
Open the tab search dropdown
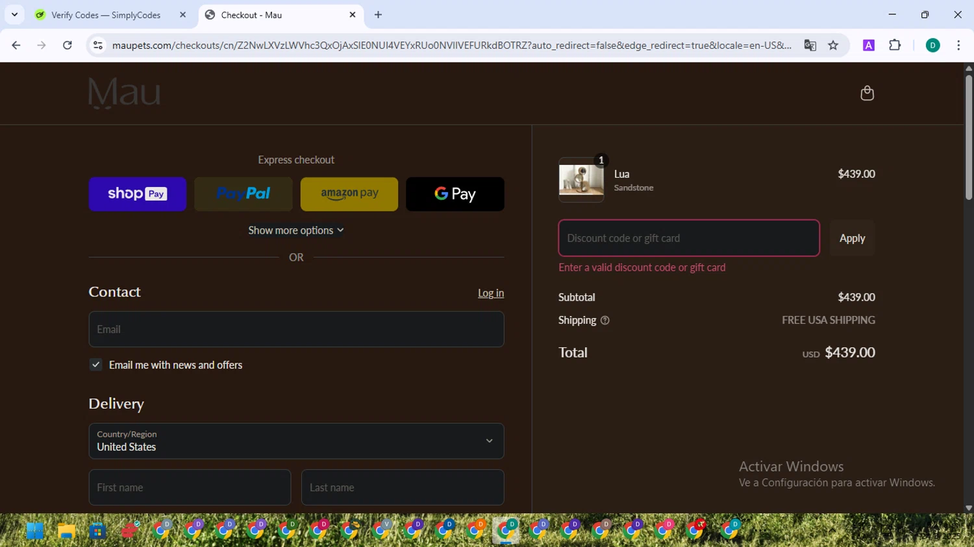pos(14,14)
